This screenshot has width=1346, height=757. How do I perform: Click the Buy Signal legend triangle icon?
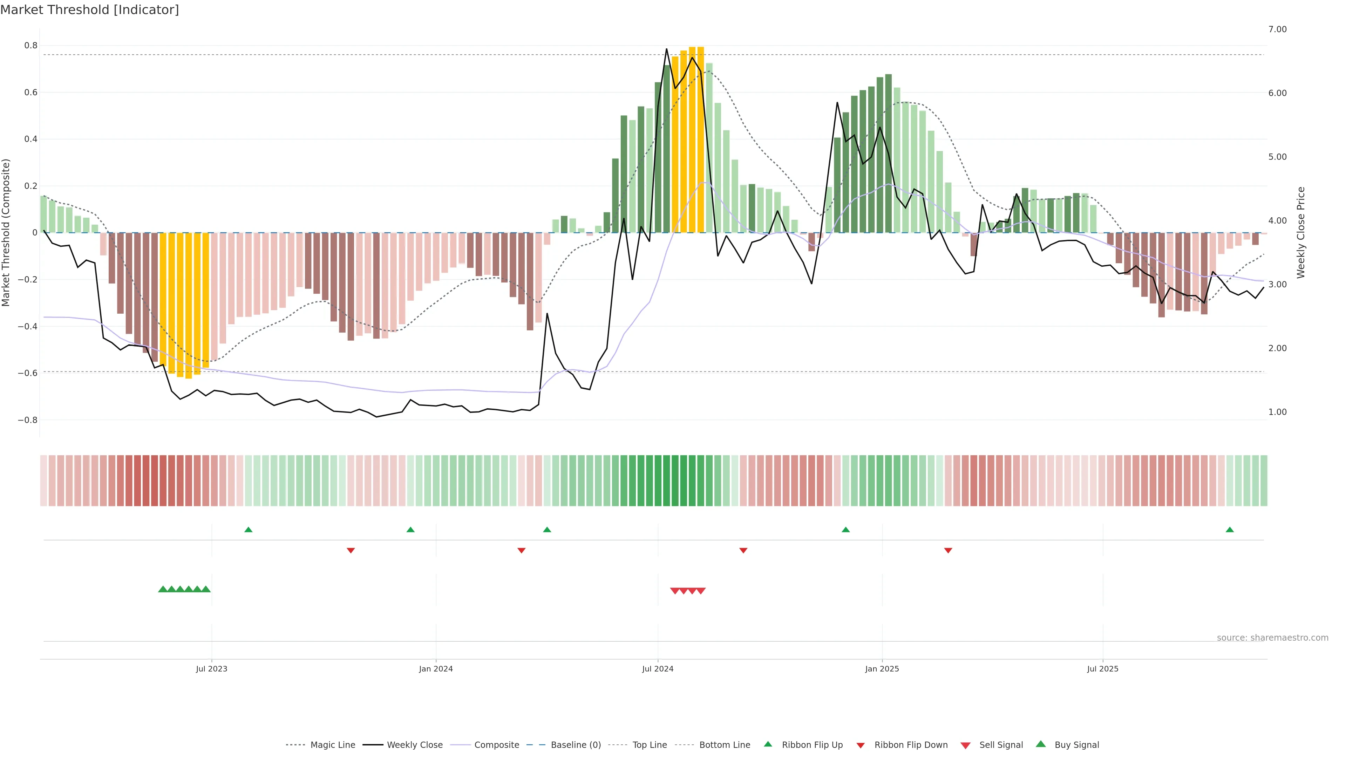1040,744
